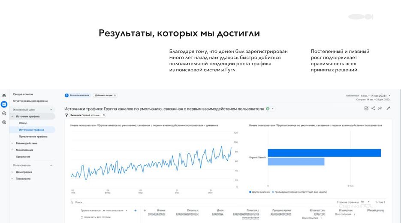Open the Home icon in left rail
Screen dimensions: 401x223
(x=4, y=95)
